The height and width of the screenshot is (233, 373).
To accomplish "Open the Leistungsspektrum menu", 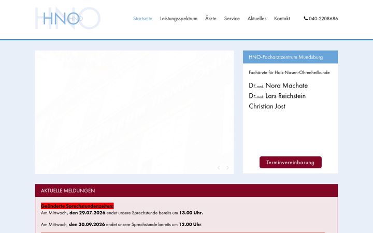I will click(179, 19).
